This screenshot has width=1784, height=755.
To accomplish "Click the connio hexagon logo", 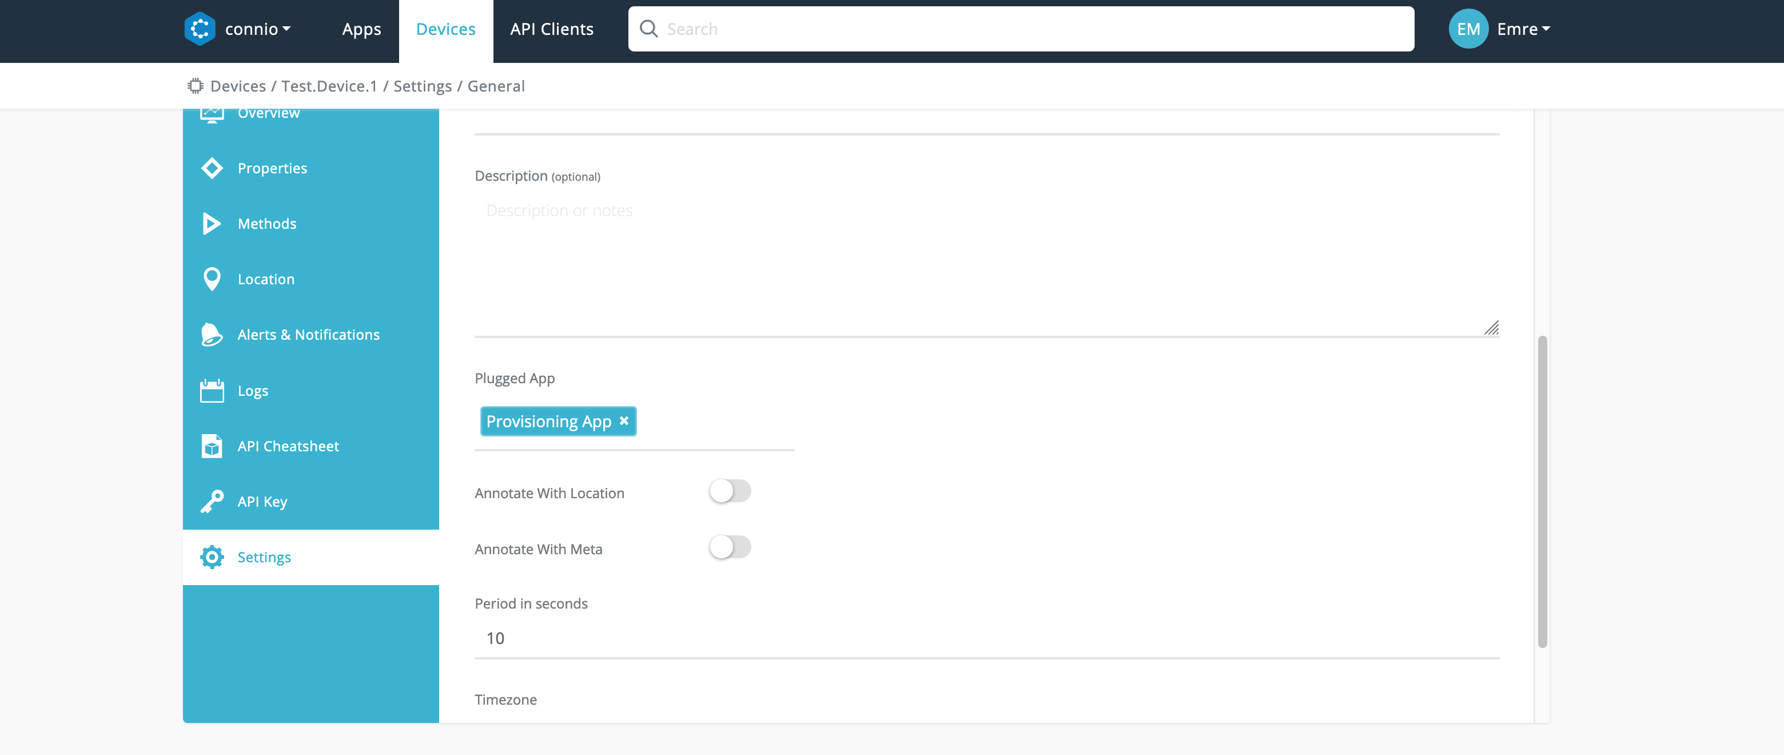I will [x=200, y=29].
